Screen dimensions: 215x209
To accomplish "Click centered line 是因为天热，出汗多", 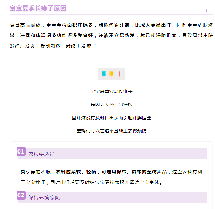I will coord(112,104).
